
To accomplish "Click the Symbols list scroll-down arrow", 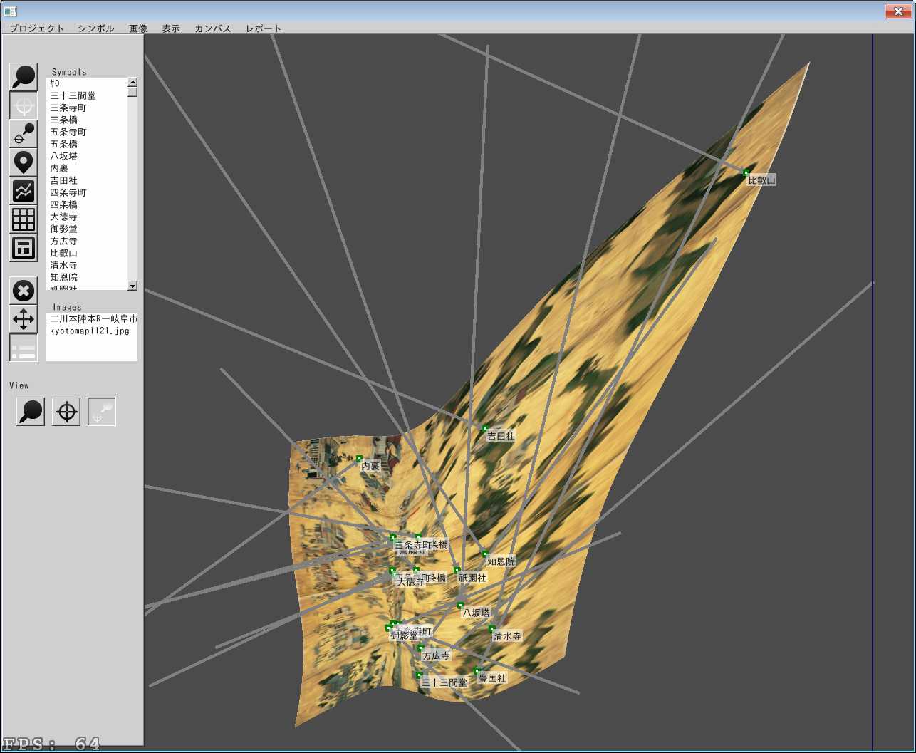I will click(x=132, y=286).
